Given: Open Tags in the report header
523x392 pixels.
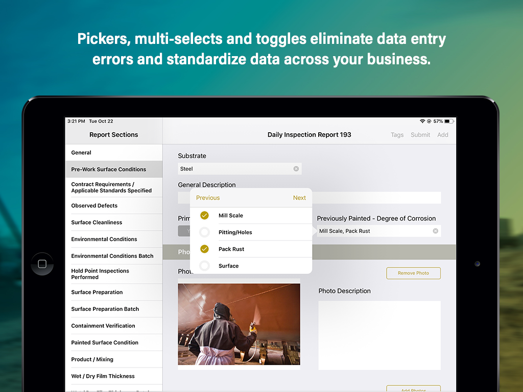Looking at the screenshot, I should click(397, 135).
